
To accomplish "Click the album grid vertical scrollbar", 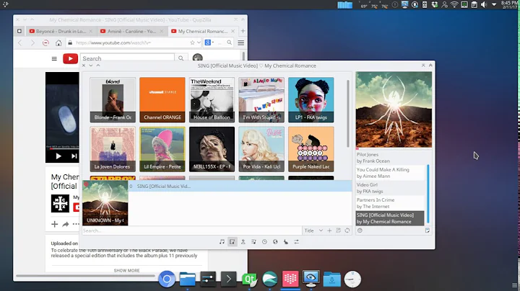I will [348, 113].
